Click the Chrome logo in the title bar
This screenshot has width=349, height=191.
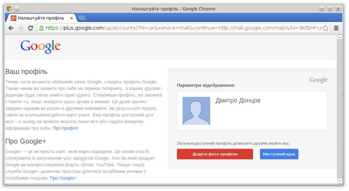(9, 9)
